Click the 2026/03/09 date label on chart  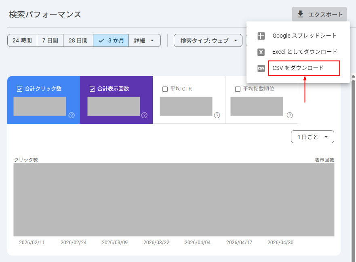(x=115, y=243)
